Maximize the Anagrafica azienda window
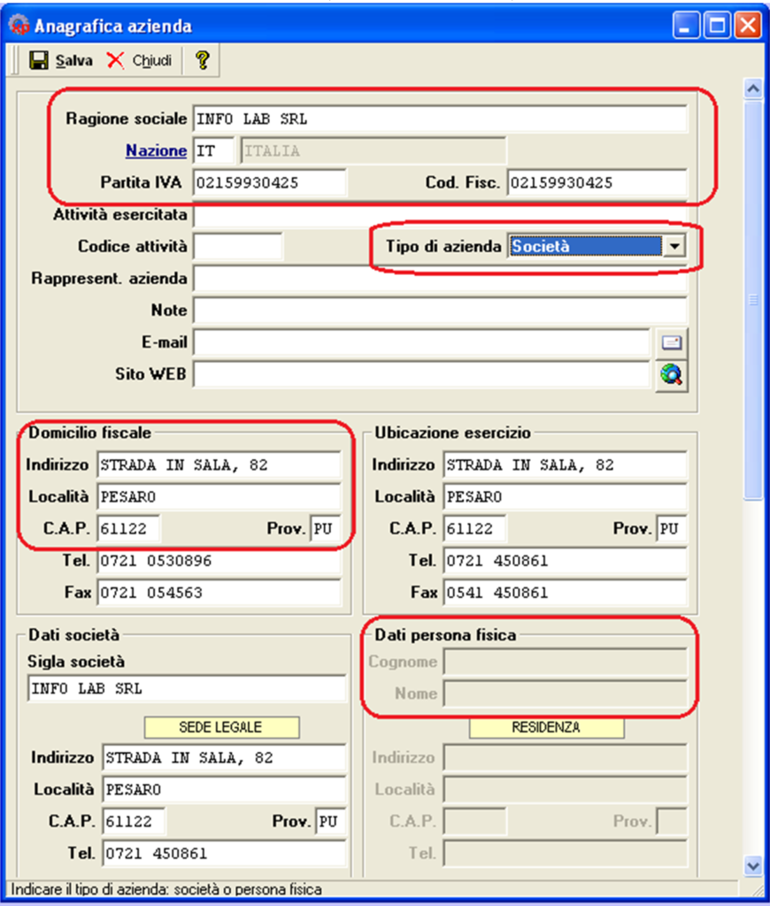 717,26
